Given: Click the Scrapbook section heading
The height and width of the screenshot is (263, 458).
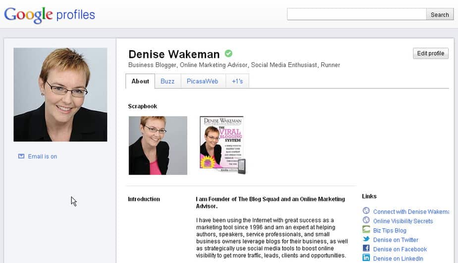Looking at the screenshot, I should (x=143, y=106).
